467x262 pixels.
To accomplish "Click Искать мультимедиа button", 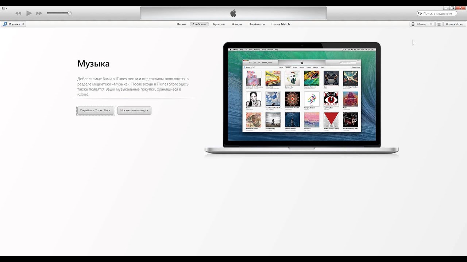I will pos(134,110).
